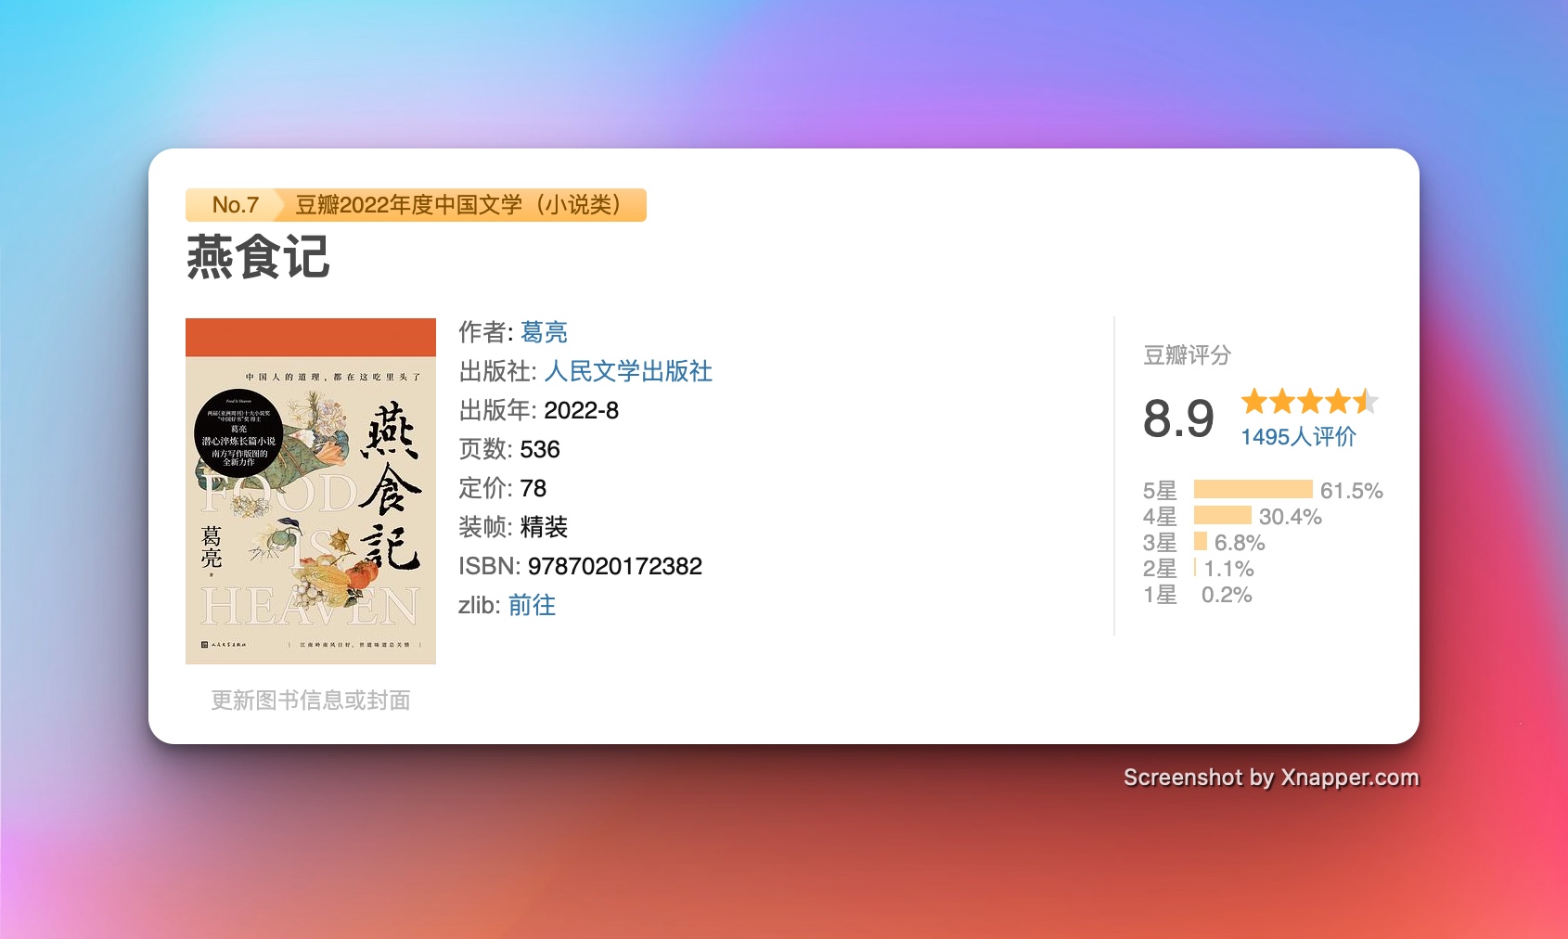The height and width of the screenshot is (939, 1568).
Task: Click the five-star rating icons
Action: tap(1310, 402)
